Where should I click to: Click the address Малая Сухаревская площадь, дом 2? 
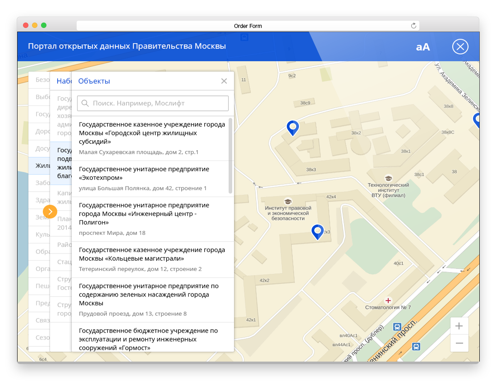[138, 152]
